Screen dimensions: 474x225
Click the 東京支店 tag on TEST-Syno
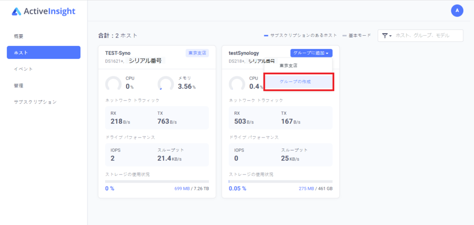click(x=197, y=53)
